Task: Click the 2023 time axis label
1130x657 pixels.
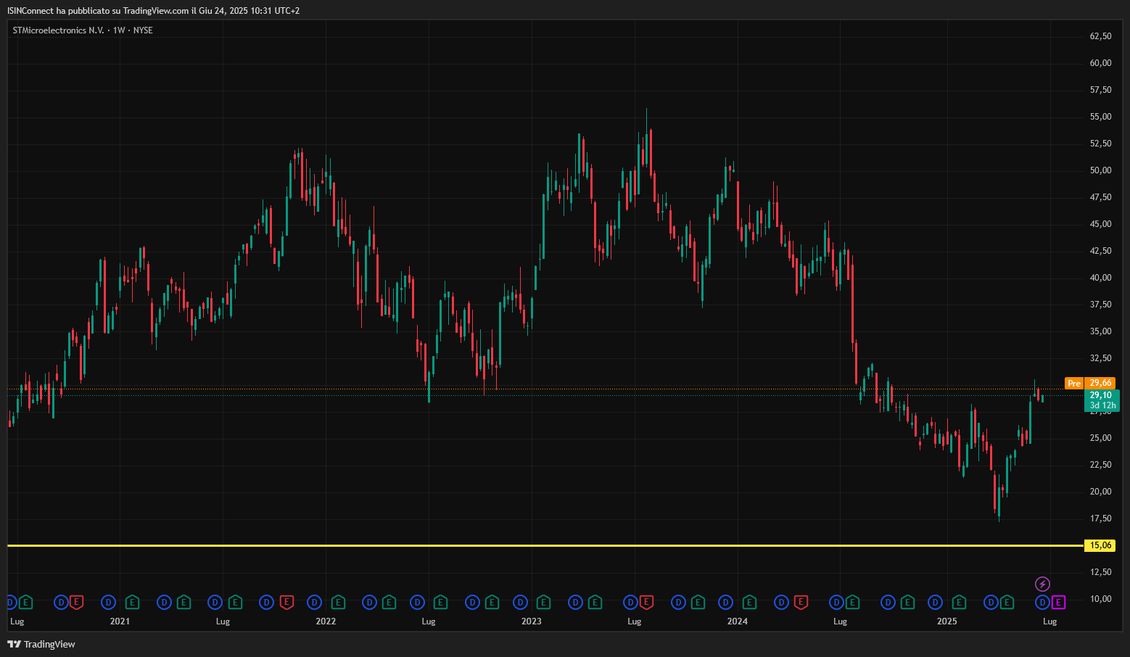Action: pyautogui.click(x=532, y=621)
